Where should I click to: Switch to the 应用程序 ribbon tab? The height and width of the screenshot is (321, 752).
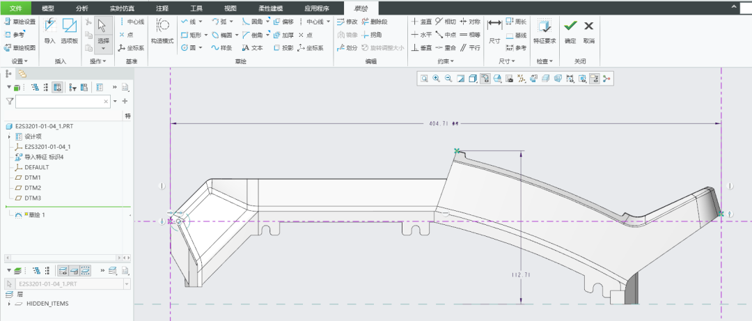point(317,8)
